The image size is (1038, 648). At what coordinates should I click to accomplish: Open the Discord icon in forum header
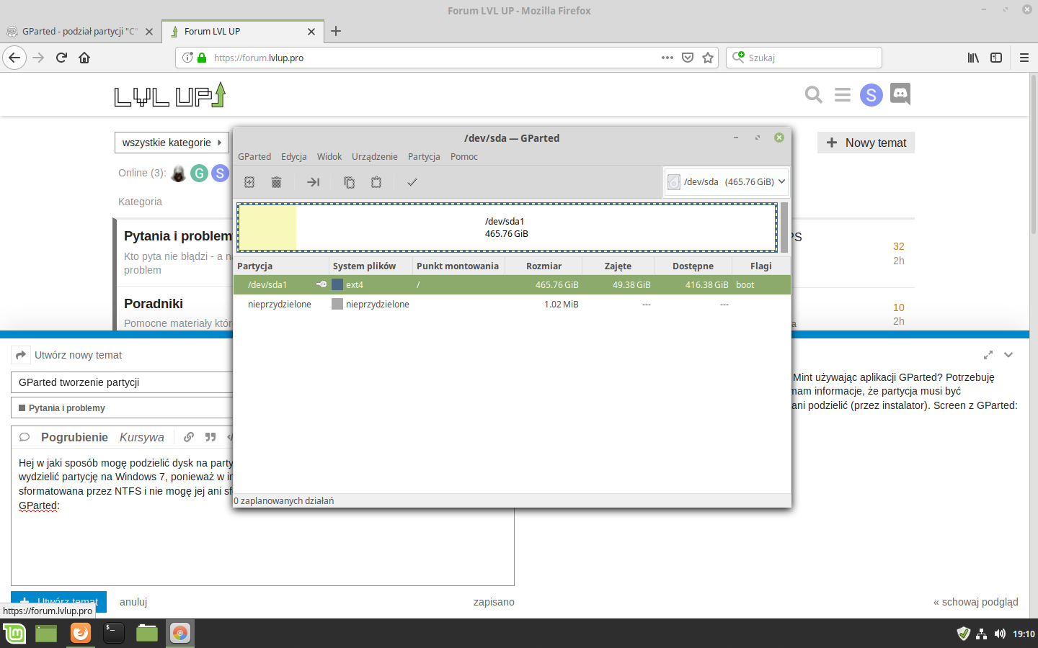pyautogui.click(x=900, y=94)
